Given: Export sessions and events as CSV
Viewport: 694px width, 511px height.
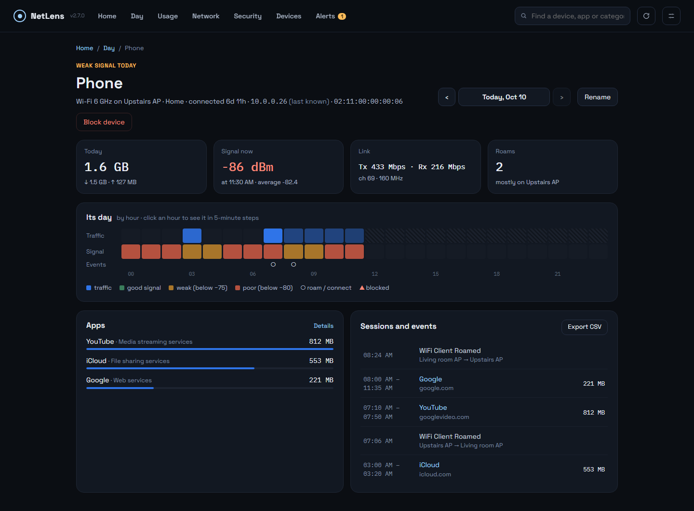Looking at the screenshot, I should pyautogui.click(x=585, y=327).
